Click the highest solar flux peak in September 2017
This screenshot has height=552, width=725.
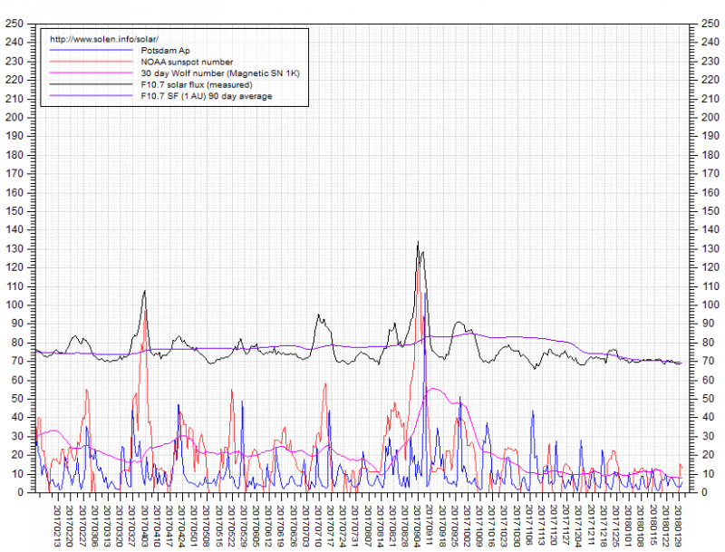point(418,243)
